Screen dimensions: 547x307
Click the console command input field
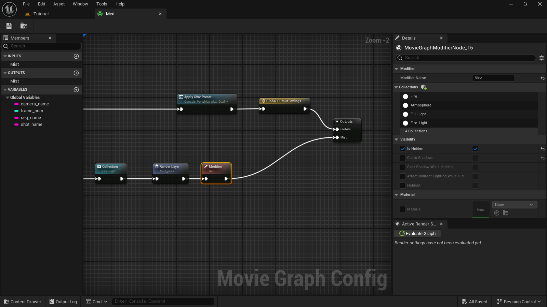pos(163,302)
